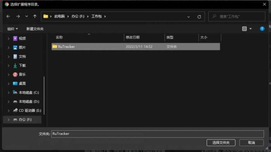271x152 pixels.
Task: Go back using the back arrow
Action: coord(8,16)
